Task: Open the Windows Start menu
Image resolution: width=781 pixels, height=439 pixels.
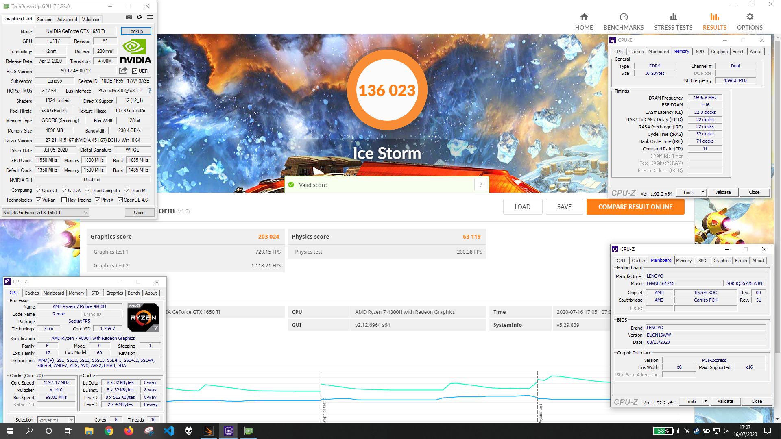Action: point(10,431)
